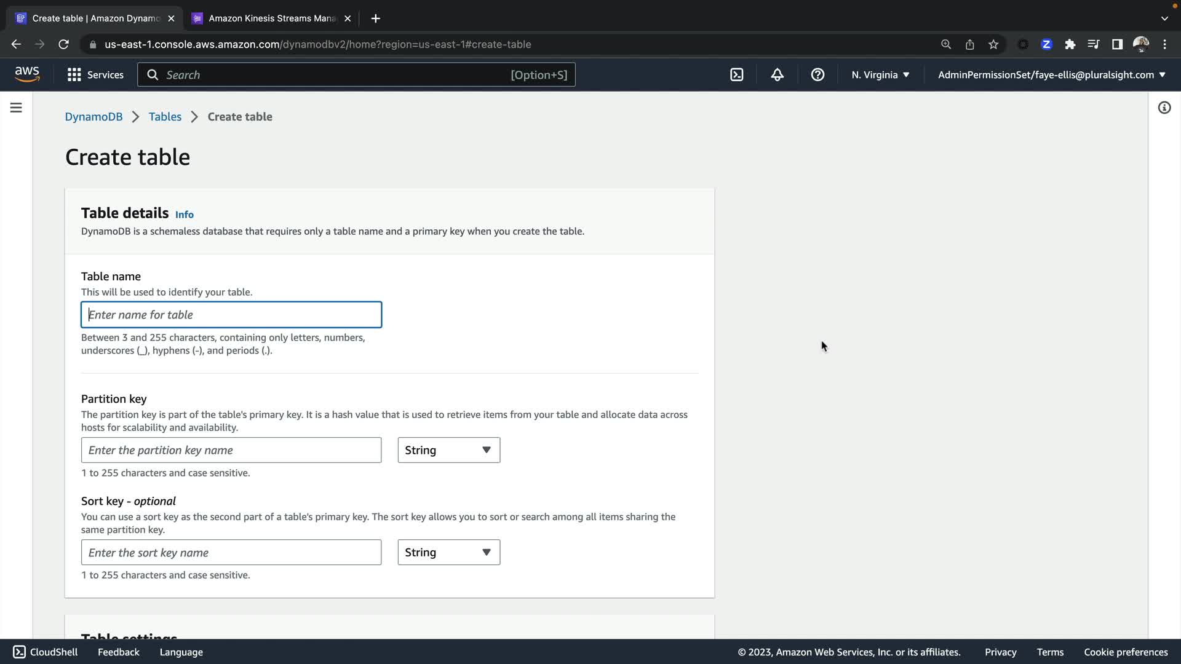The width and height of the screenshot is (1181, 664).
Task: Expand the N. Virginia region selector
Action: point(880,75)
